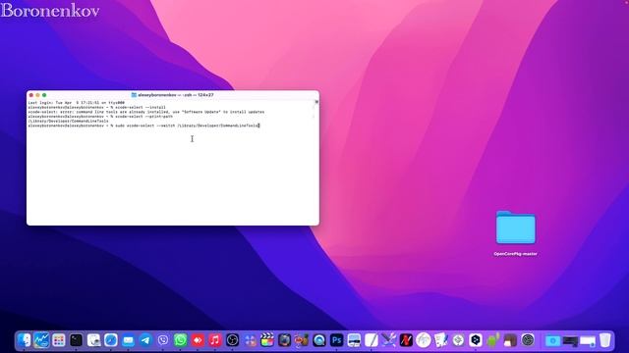Minimize the Terminal window
This screenshot has width=629, height=353.
(37, 95)
